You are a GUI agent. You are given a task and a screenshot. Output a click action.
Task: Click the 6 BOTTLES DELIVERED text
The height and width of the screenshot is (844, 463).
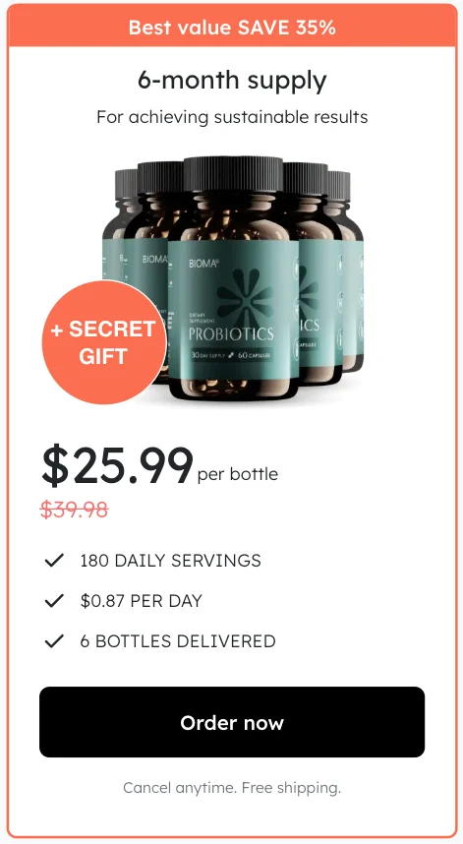click(x=178, y=641)
